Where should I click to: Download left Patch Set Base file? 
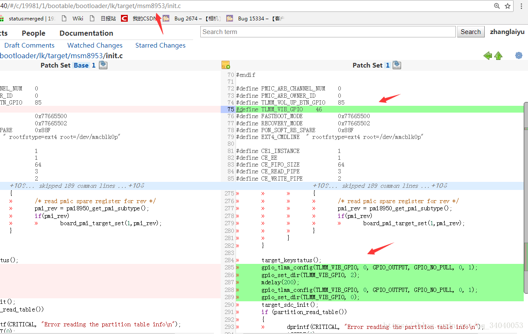(103, 65)
